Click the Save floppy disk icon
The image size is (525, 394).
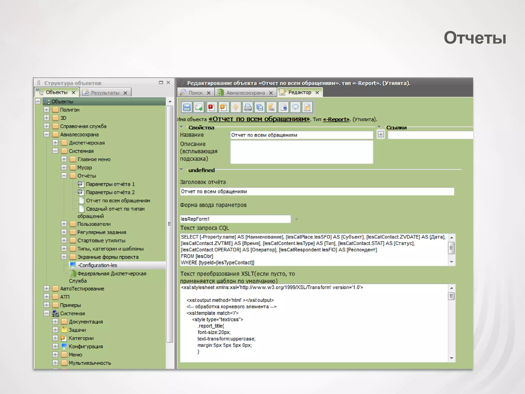[x=187, y=107]
